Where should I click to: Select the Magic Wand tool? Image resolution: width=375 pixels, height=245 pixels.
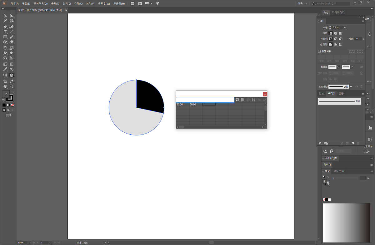pyautogui.click(x=5, y=21)
